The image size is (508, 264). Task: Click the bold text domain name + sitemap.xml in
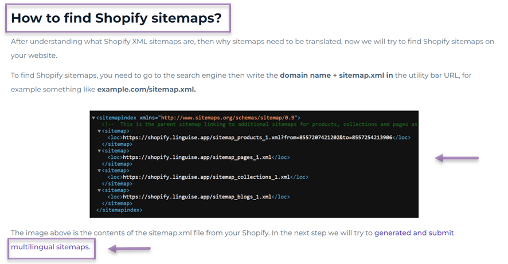337,75
